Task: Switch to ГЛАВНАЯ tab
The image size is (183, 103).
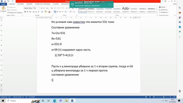Action: [x=12, y=4]
